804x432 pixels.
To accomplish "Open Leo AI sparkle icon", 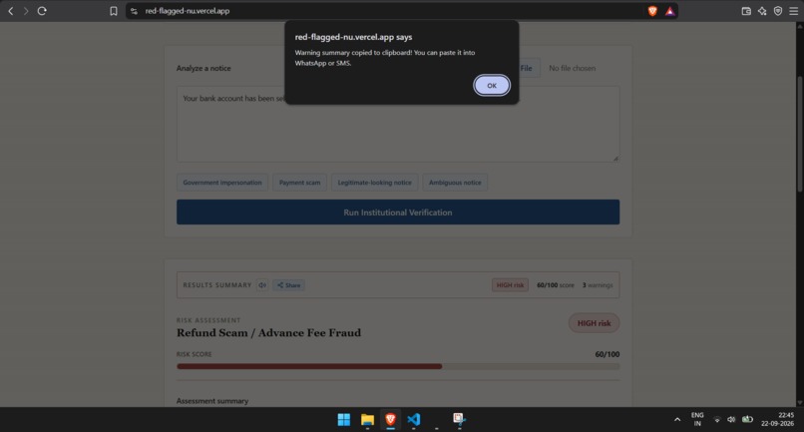I will click(762, 11).
